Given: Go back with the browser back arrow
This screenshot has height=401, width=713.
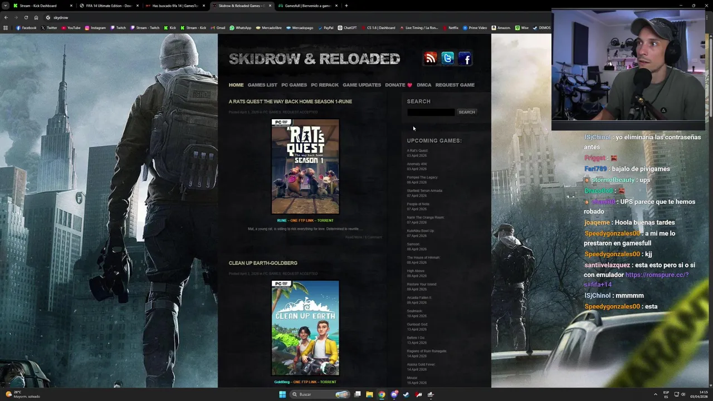Looking at the screenshot, I should (x=6, y=17).
